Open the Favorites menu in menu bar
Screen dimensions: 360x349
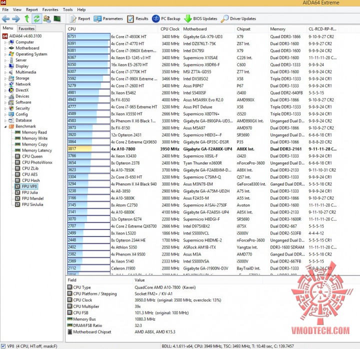[x=50, y=9]
